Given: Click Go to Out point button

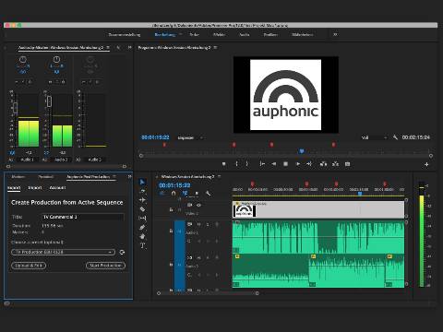Looking at the screenshot, I should (309, 164).
